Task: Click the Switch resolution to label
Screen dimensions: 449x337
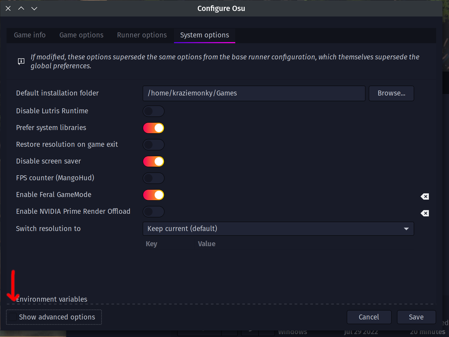Action: (48, 229)
